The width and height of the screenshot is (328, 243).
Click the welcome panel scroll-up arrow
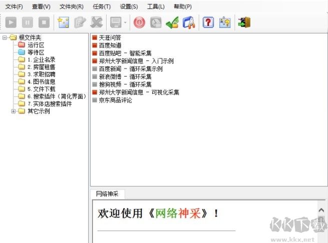[321, 210]
